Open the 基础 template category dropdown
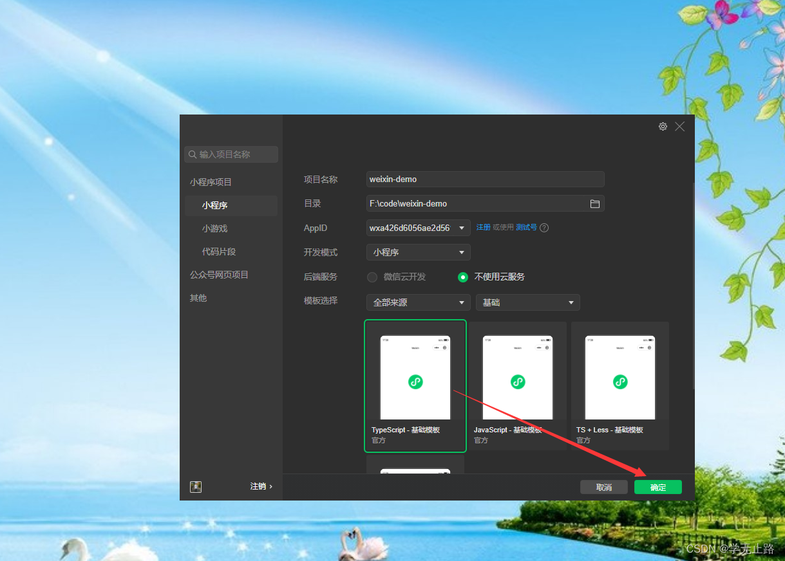This screenshot has width=785, height=561. coord(528,302)
